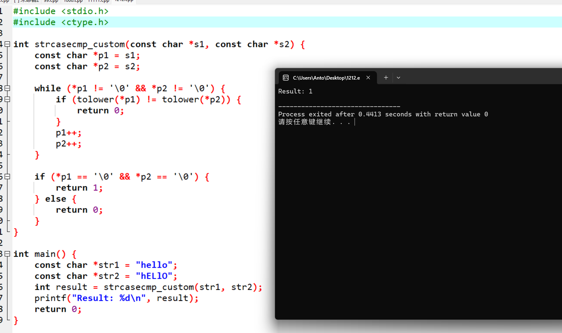Switch to the 99.cpp editor tab
Viewport: 562px width, 333px height.
pos(51,1)
